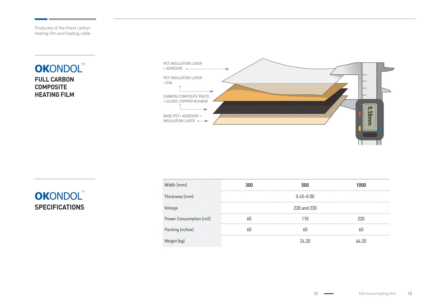The height and width of the screenshot is (308, 445).
Task: Select the 'Packing [m/box]' row header
Action: point(179,229)
